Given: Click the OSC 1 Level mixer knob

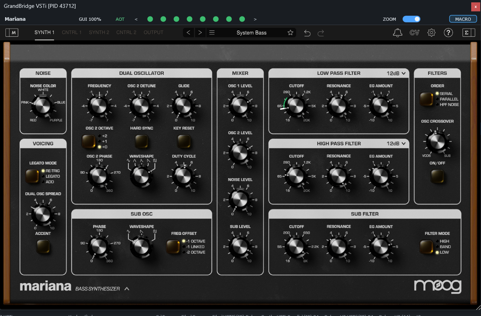Looking at the screenshot, I should (x=240, y=106).
